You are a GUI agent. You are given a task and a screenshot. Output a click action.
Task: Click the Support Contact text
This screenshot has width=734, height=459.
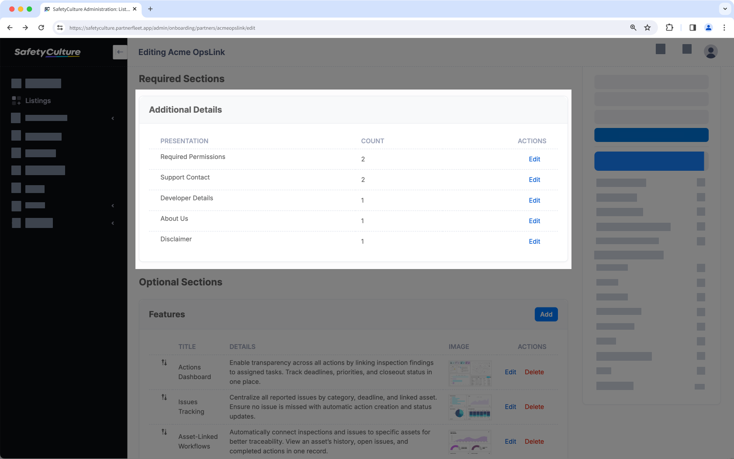point(185,177)
